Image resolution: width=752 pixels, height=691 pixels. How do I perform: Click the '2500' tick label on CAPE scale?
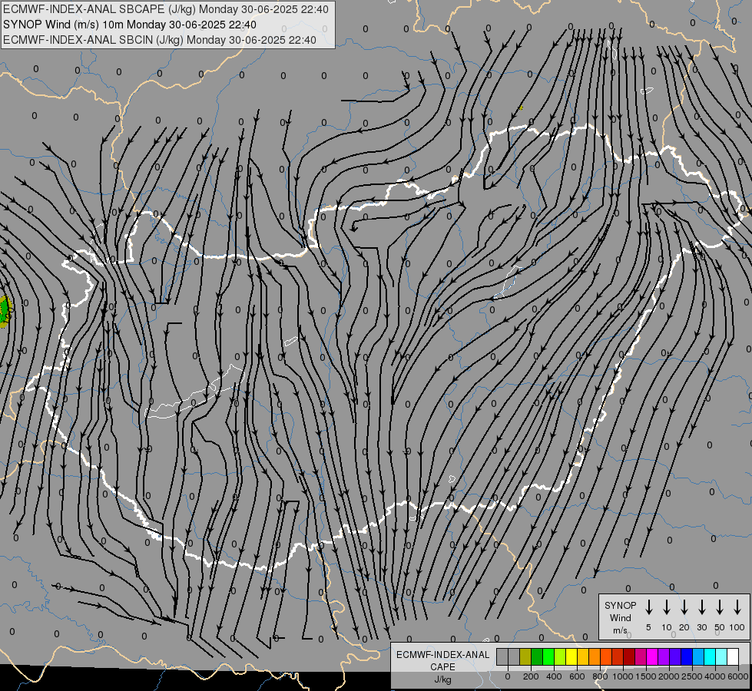click(x=692, y=676)
